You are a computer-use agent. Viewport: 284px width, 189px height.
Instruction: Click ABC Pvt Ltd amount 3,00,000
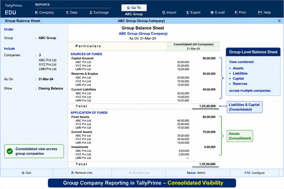click(184, 151)
